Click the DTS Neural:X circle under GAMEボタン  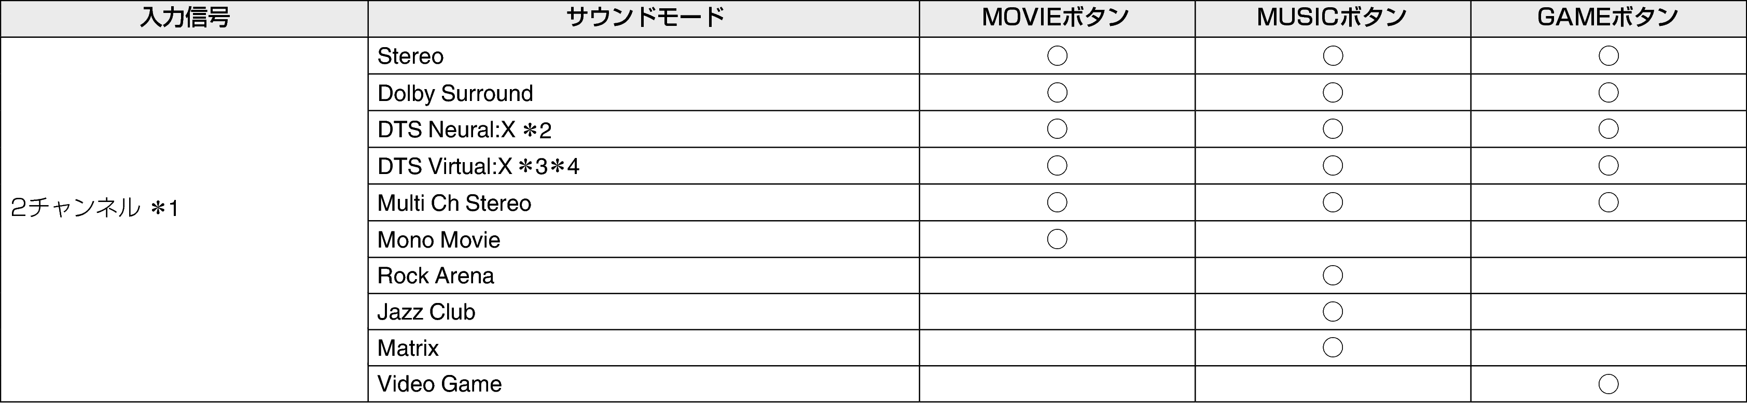tap(1608, 128)
